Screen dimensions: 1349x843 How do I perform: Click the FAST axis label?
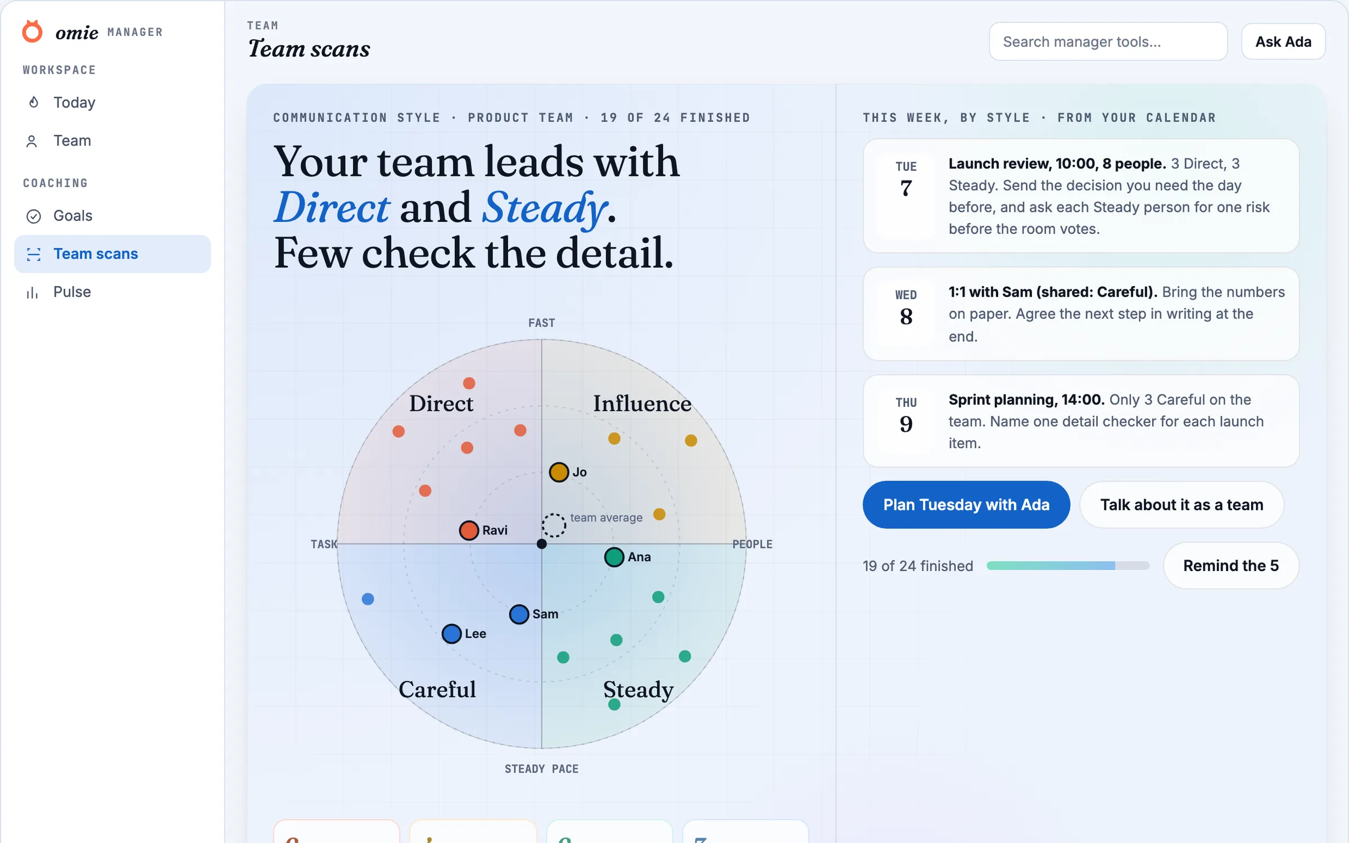[542, 323]
